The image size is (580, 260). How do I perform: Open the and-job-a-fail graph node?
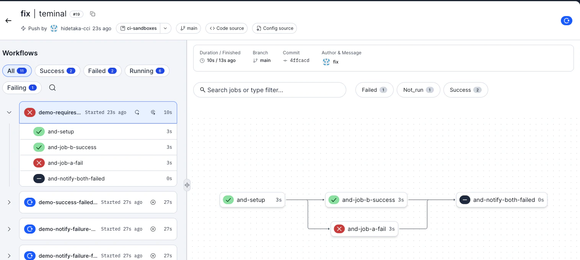[364, 229]
